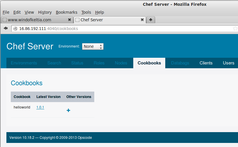Viewport: 238px width, 147px height.
Task: Click the Cookbook column header
Action: 22,97
